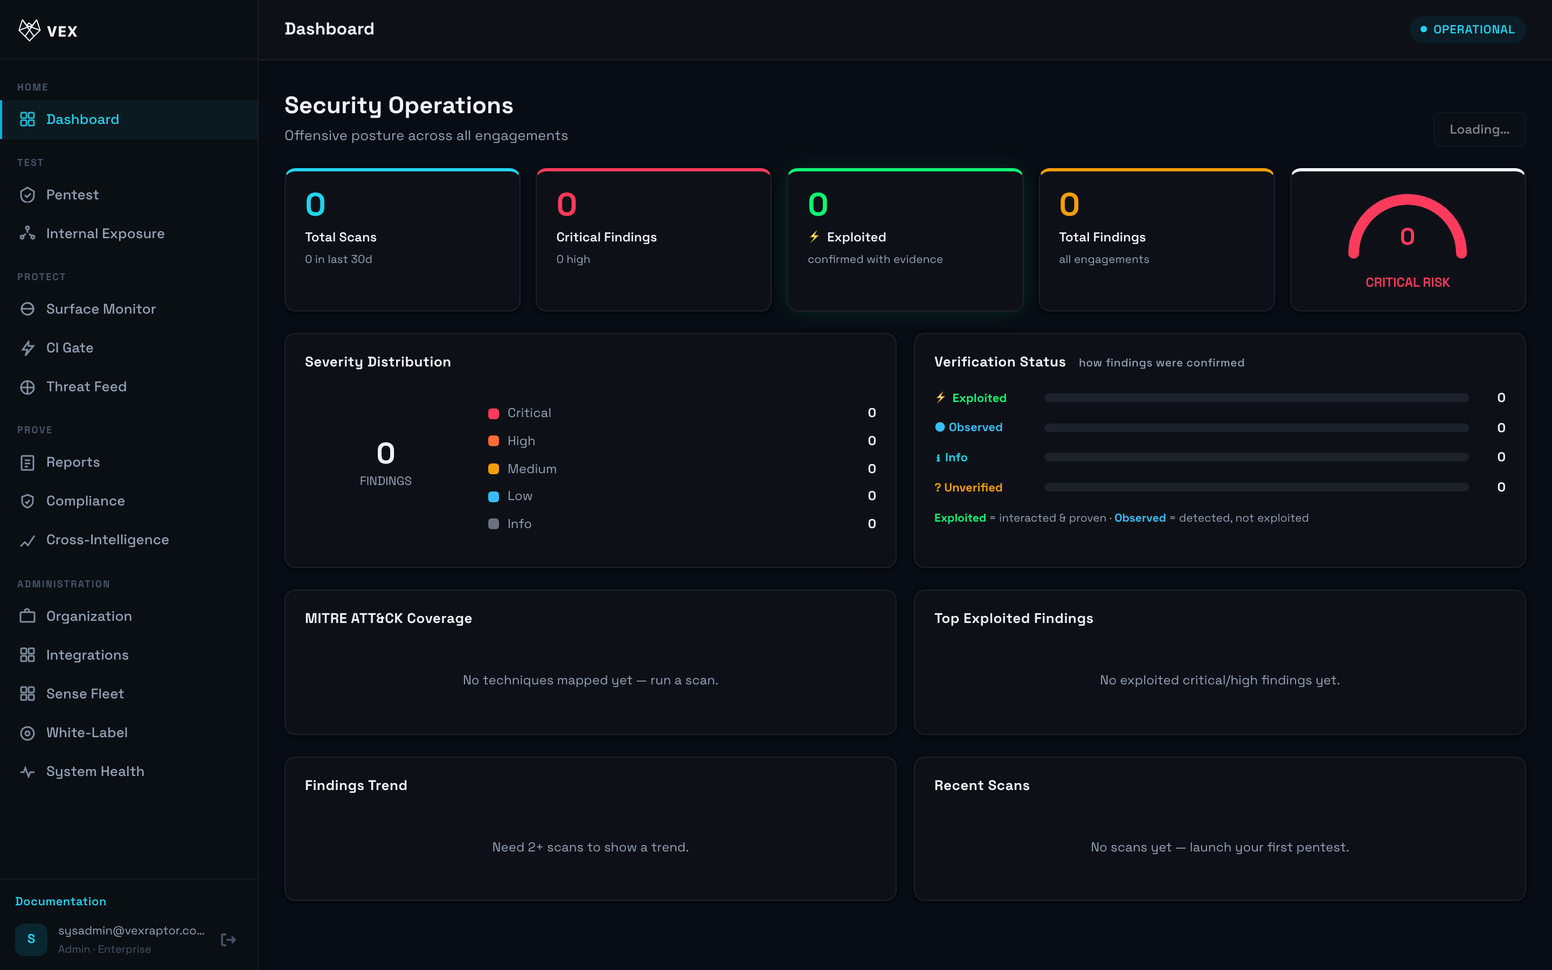
Task: Click the VEX fox logo icon
Action: pyautogui.click(x=30, y=30)
